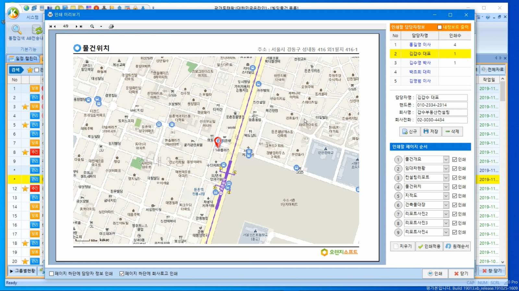The image size is (519, 291).
Task: Expand the 물건개요 page order dropdown
Action: 446,159
